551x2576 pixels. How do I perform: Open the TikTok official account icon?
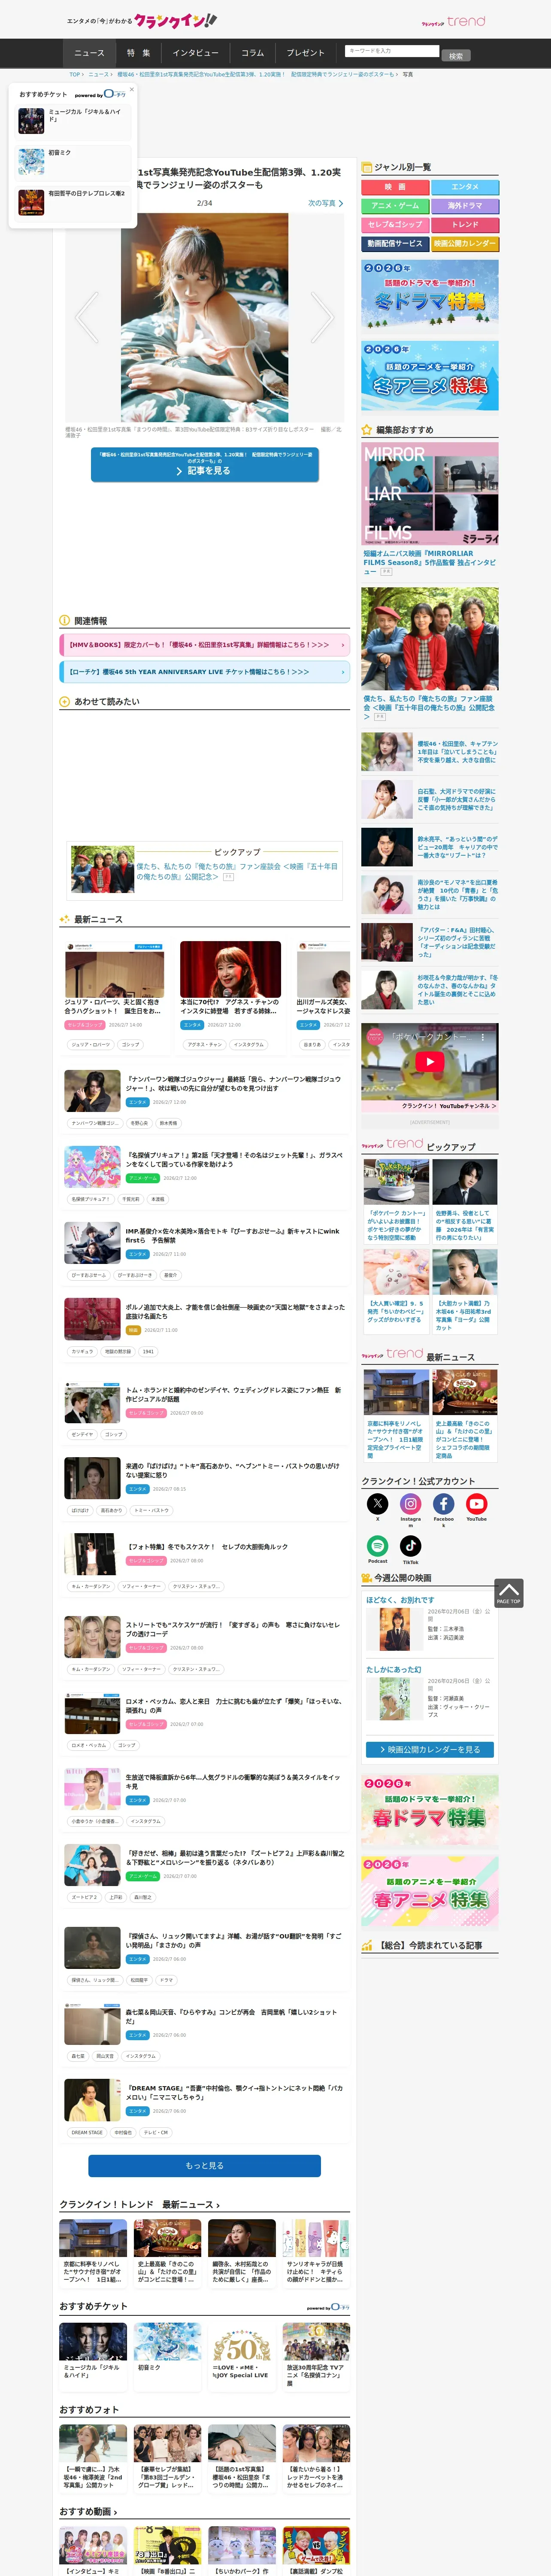(411, 1546)
